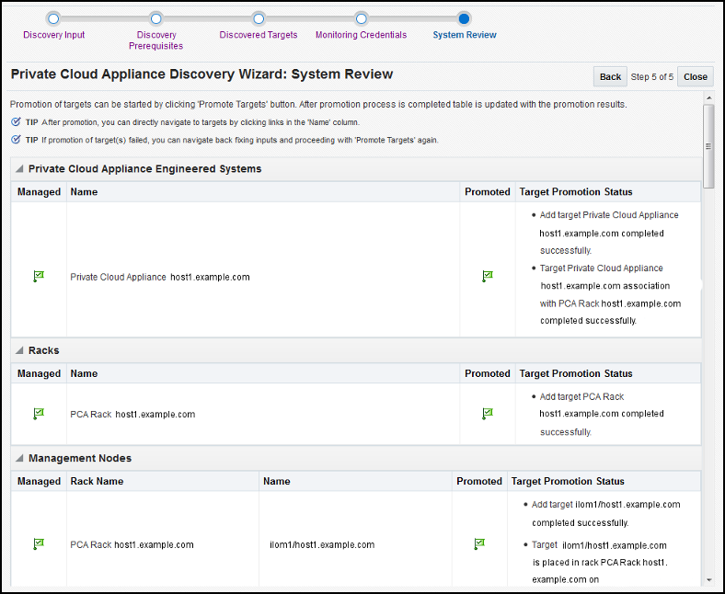Collapse Private Cloud Appliance Engineered Systems section

(19, 168)
